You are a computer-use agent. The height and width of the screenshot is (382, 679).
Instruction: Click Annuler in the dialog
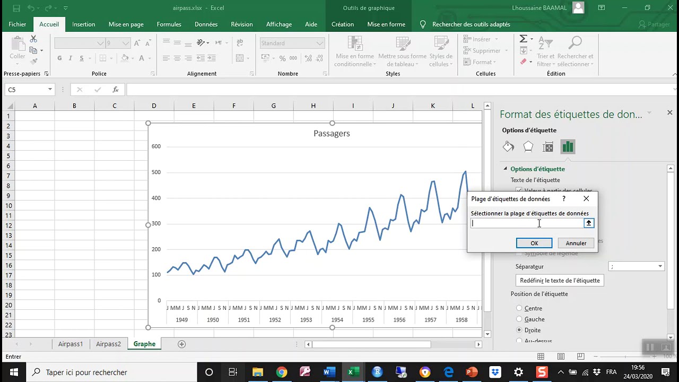pyautogui.click(x=576, y=243)
